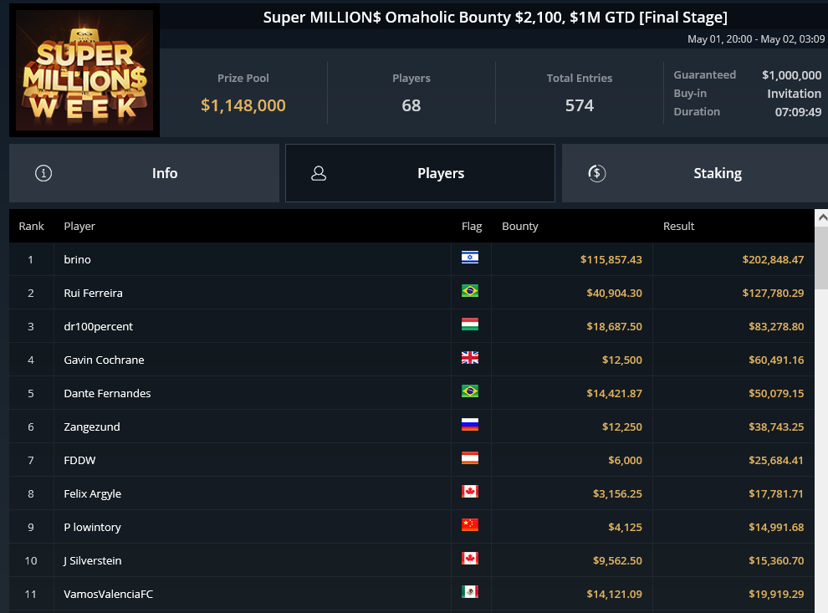Click Dante Fernandes' bounty $14,421.87

pos(614,393)
